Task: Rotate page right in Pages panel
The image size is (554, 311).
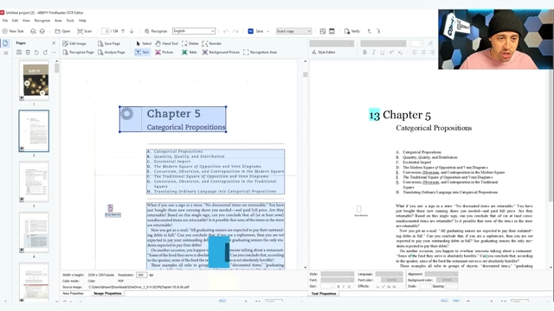Action: click(45, 52)
